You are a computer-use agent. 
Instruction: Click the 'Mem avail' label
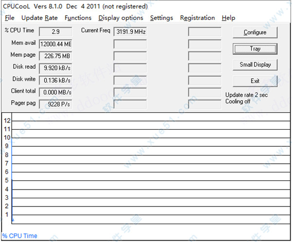23,43
